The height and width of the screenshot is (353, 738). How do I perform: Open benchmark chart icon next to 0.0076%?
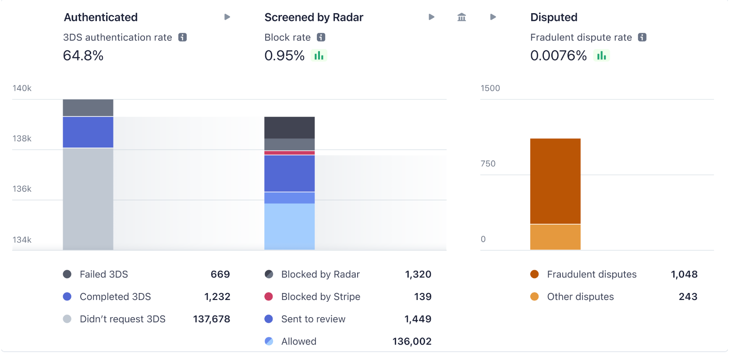pos(601,56)
